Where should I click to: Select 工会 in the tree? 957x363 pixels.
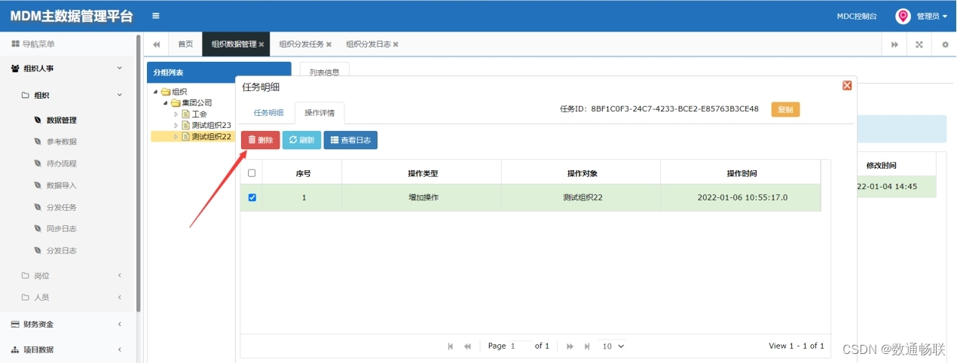199,114
